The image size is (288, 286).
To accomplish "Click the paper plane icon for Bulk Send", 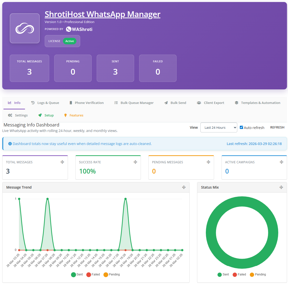I will [166, 103].
